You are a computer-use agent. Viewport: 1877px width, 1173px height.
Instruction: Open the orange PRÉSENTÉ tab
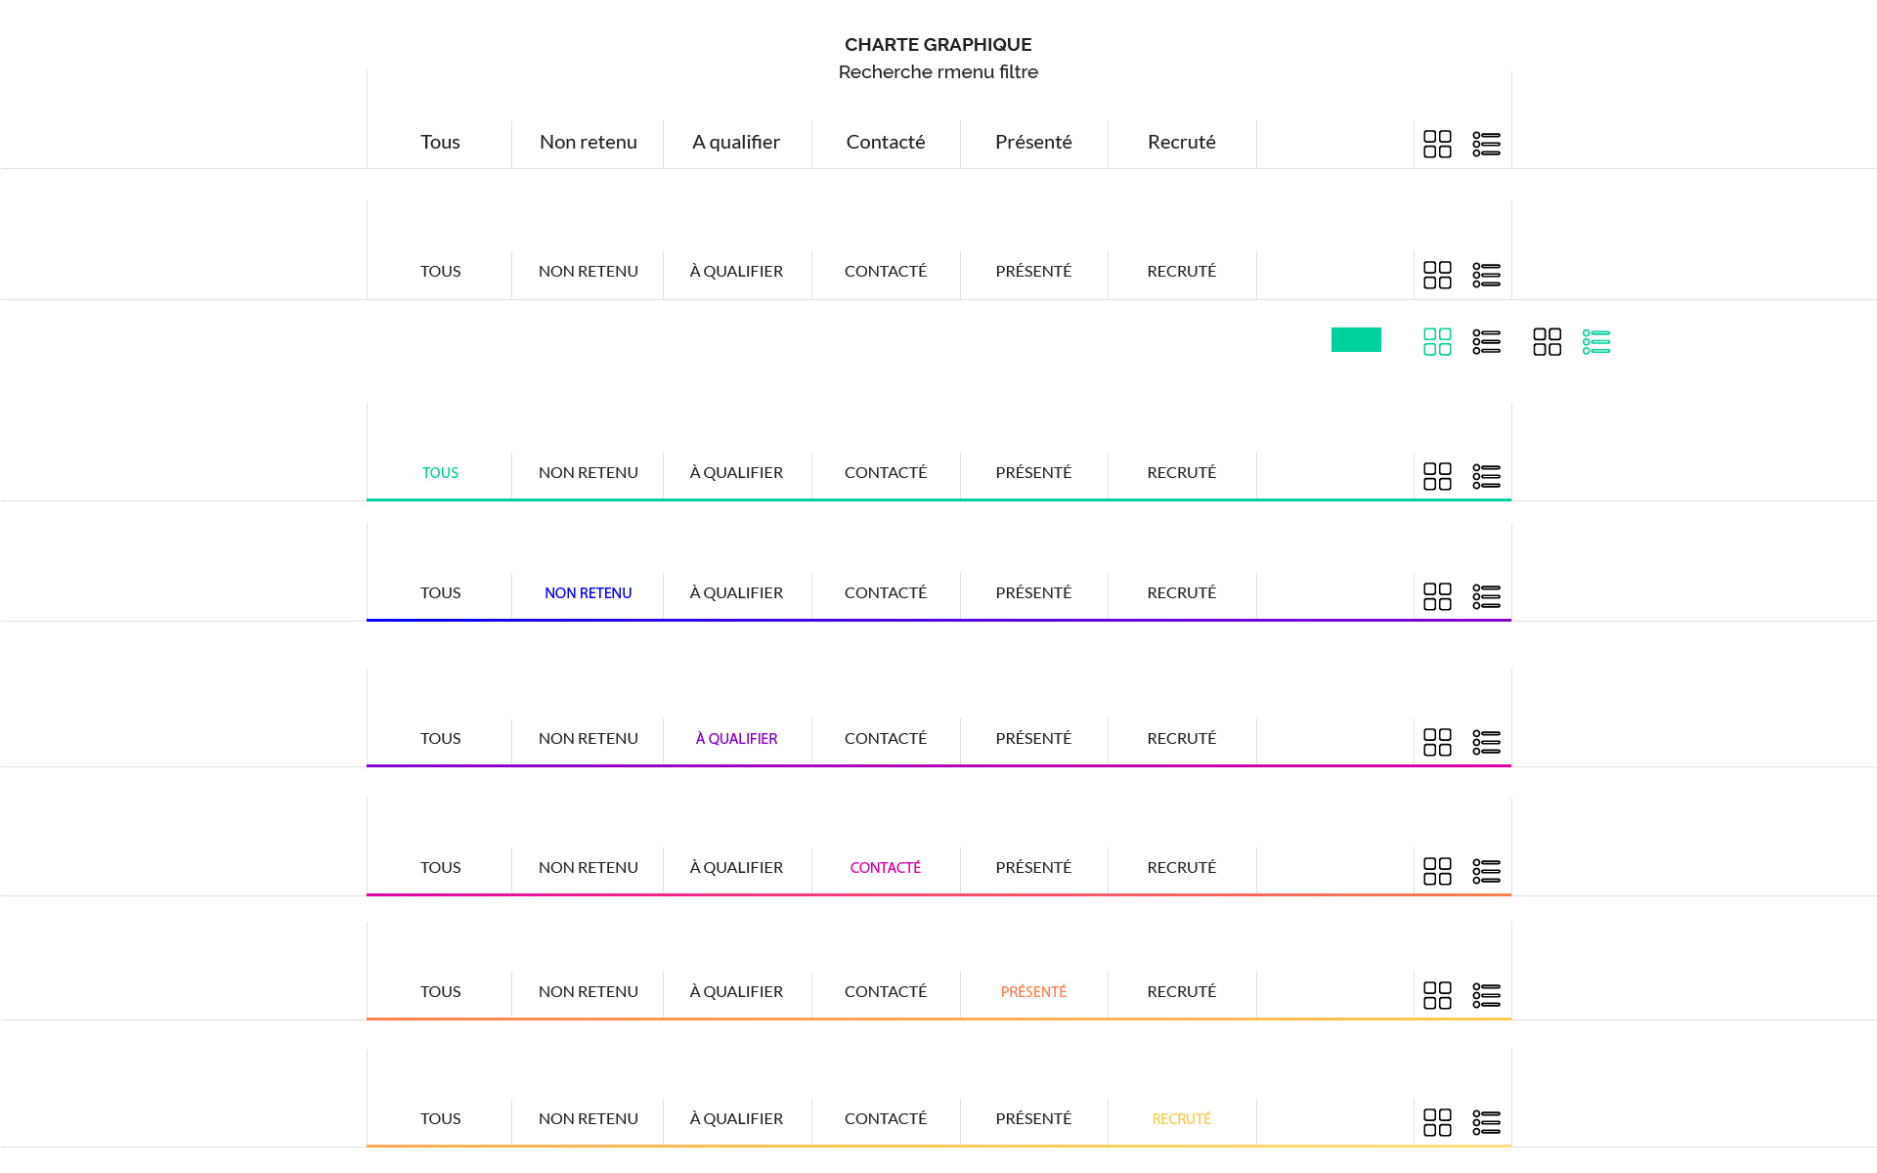(1033, 992)
